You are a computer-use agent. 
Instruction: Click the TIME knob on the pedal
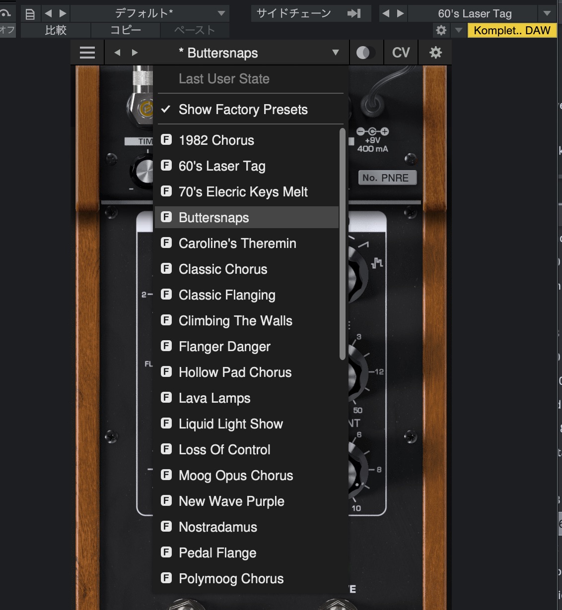(143, 172)
